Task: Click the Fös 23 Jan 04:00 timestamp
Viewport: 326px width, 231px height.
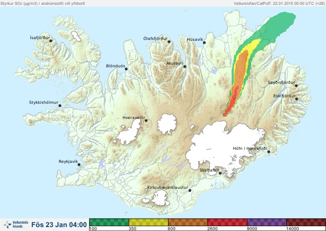Action: pyautogui.click(x=59, y=224)
